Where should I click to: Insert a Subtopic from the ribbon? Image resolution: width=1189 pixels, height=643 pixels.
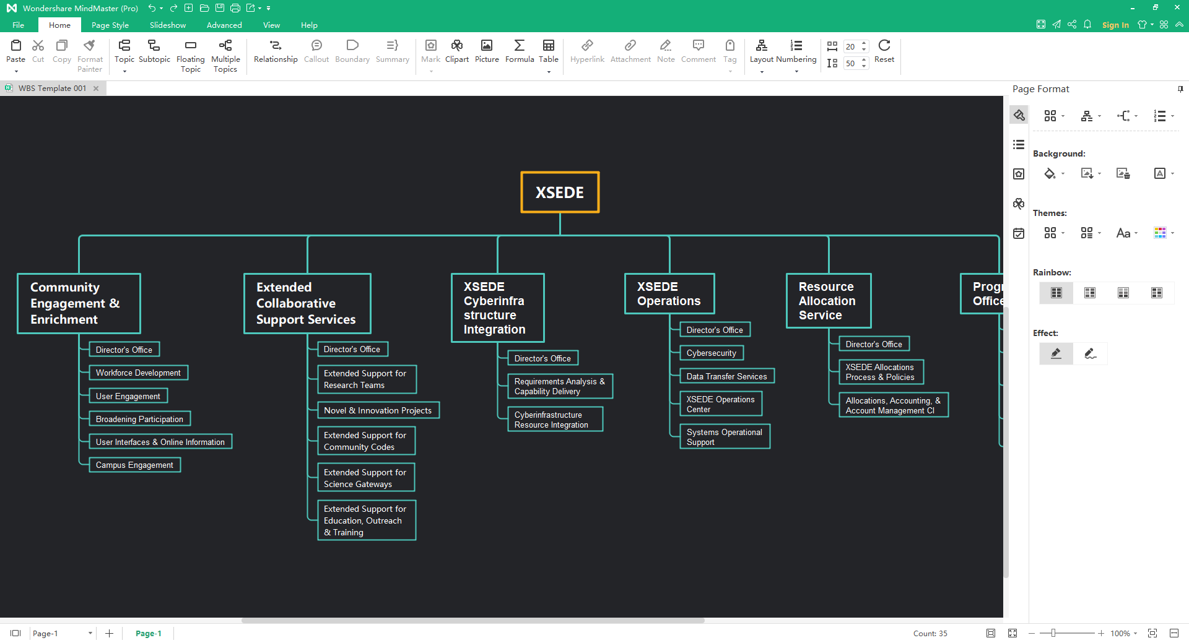click(x=154, y=51)
